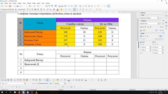Click the Insert table icon in the top toolbar
The height and width of the screenshot is (94, 168).
click(x=56, y=6)
